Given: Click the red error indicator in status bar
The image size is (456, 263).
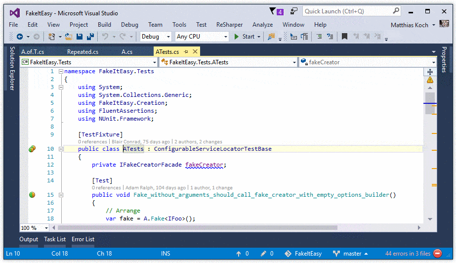Looking at the screenshot, I should [x=437, y=254].
